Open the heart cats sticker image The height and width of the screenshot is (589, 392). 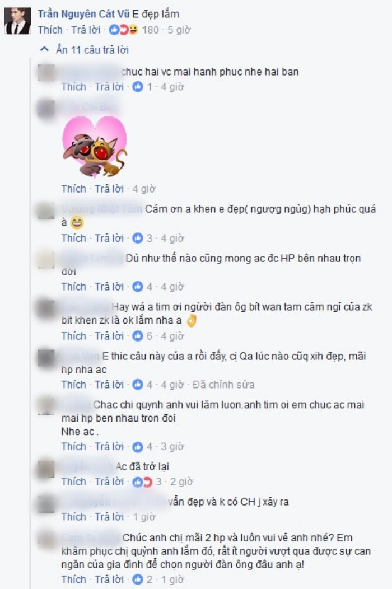95,147
